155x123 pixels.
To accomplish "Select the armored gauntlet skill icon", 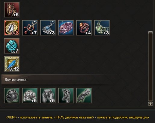I will pyautogui.click(x=84, y=96).
